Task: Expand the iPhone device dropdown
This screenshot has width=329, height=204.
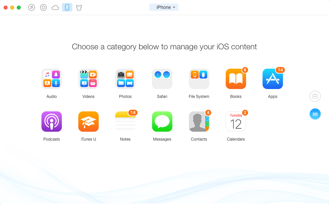Action: 164,7
